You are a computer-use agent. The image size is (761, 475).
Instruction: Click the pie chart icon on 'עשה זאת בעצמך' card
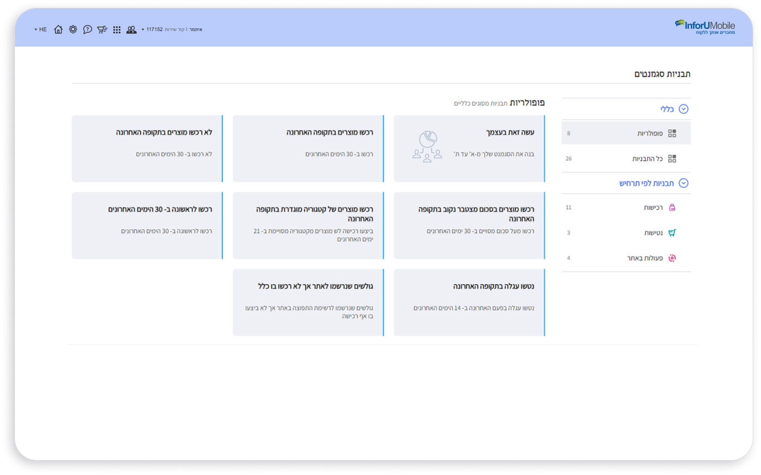[427, 147]
